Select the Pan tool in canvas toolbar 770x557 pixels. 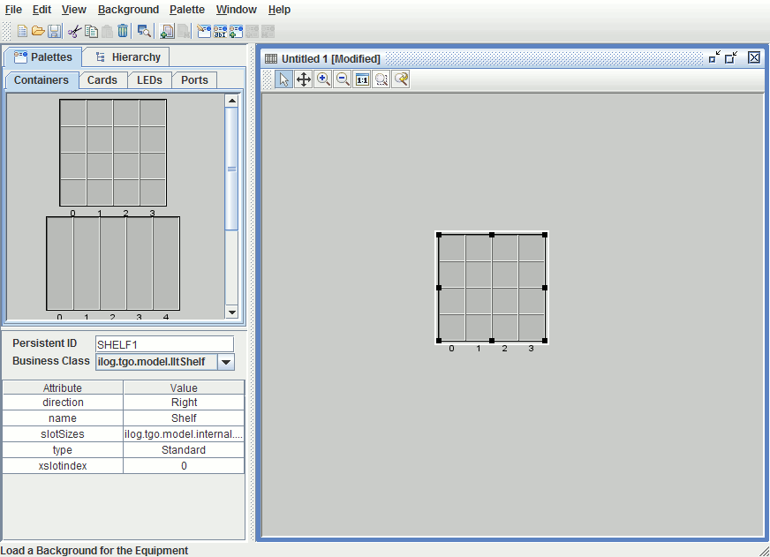pos(303,79)
